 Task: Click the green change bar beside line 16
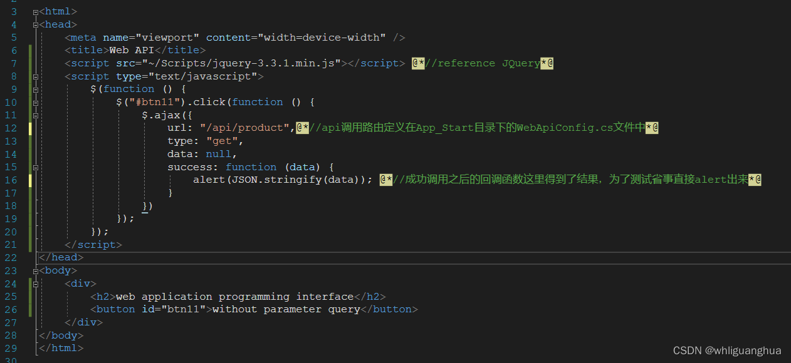click(29, 179)
